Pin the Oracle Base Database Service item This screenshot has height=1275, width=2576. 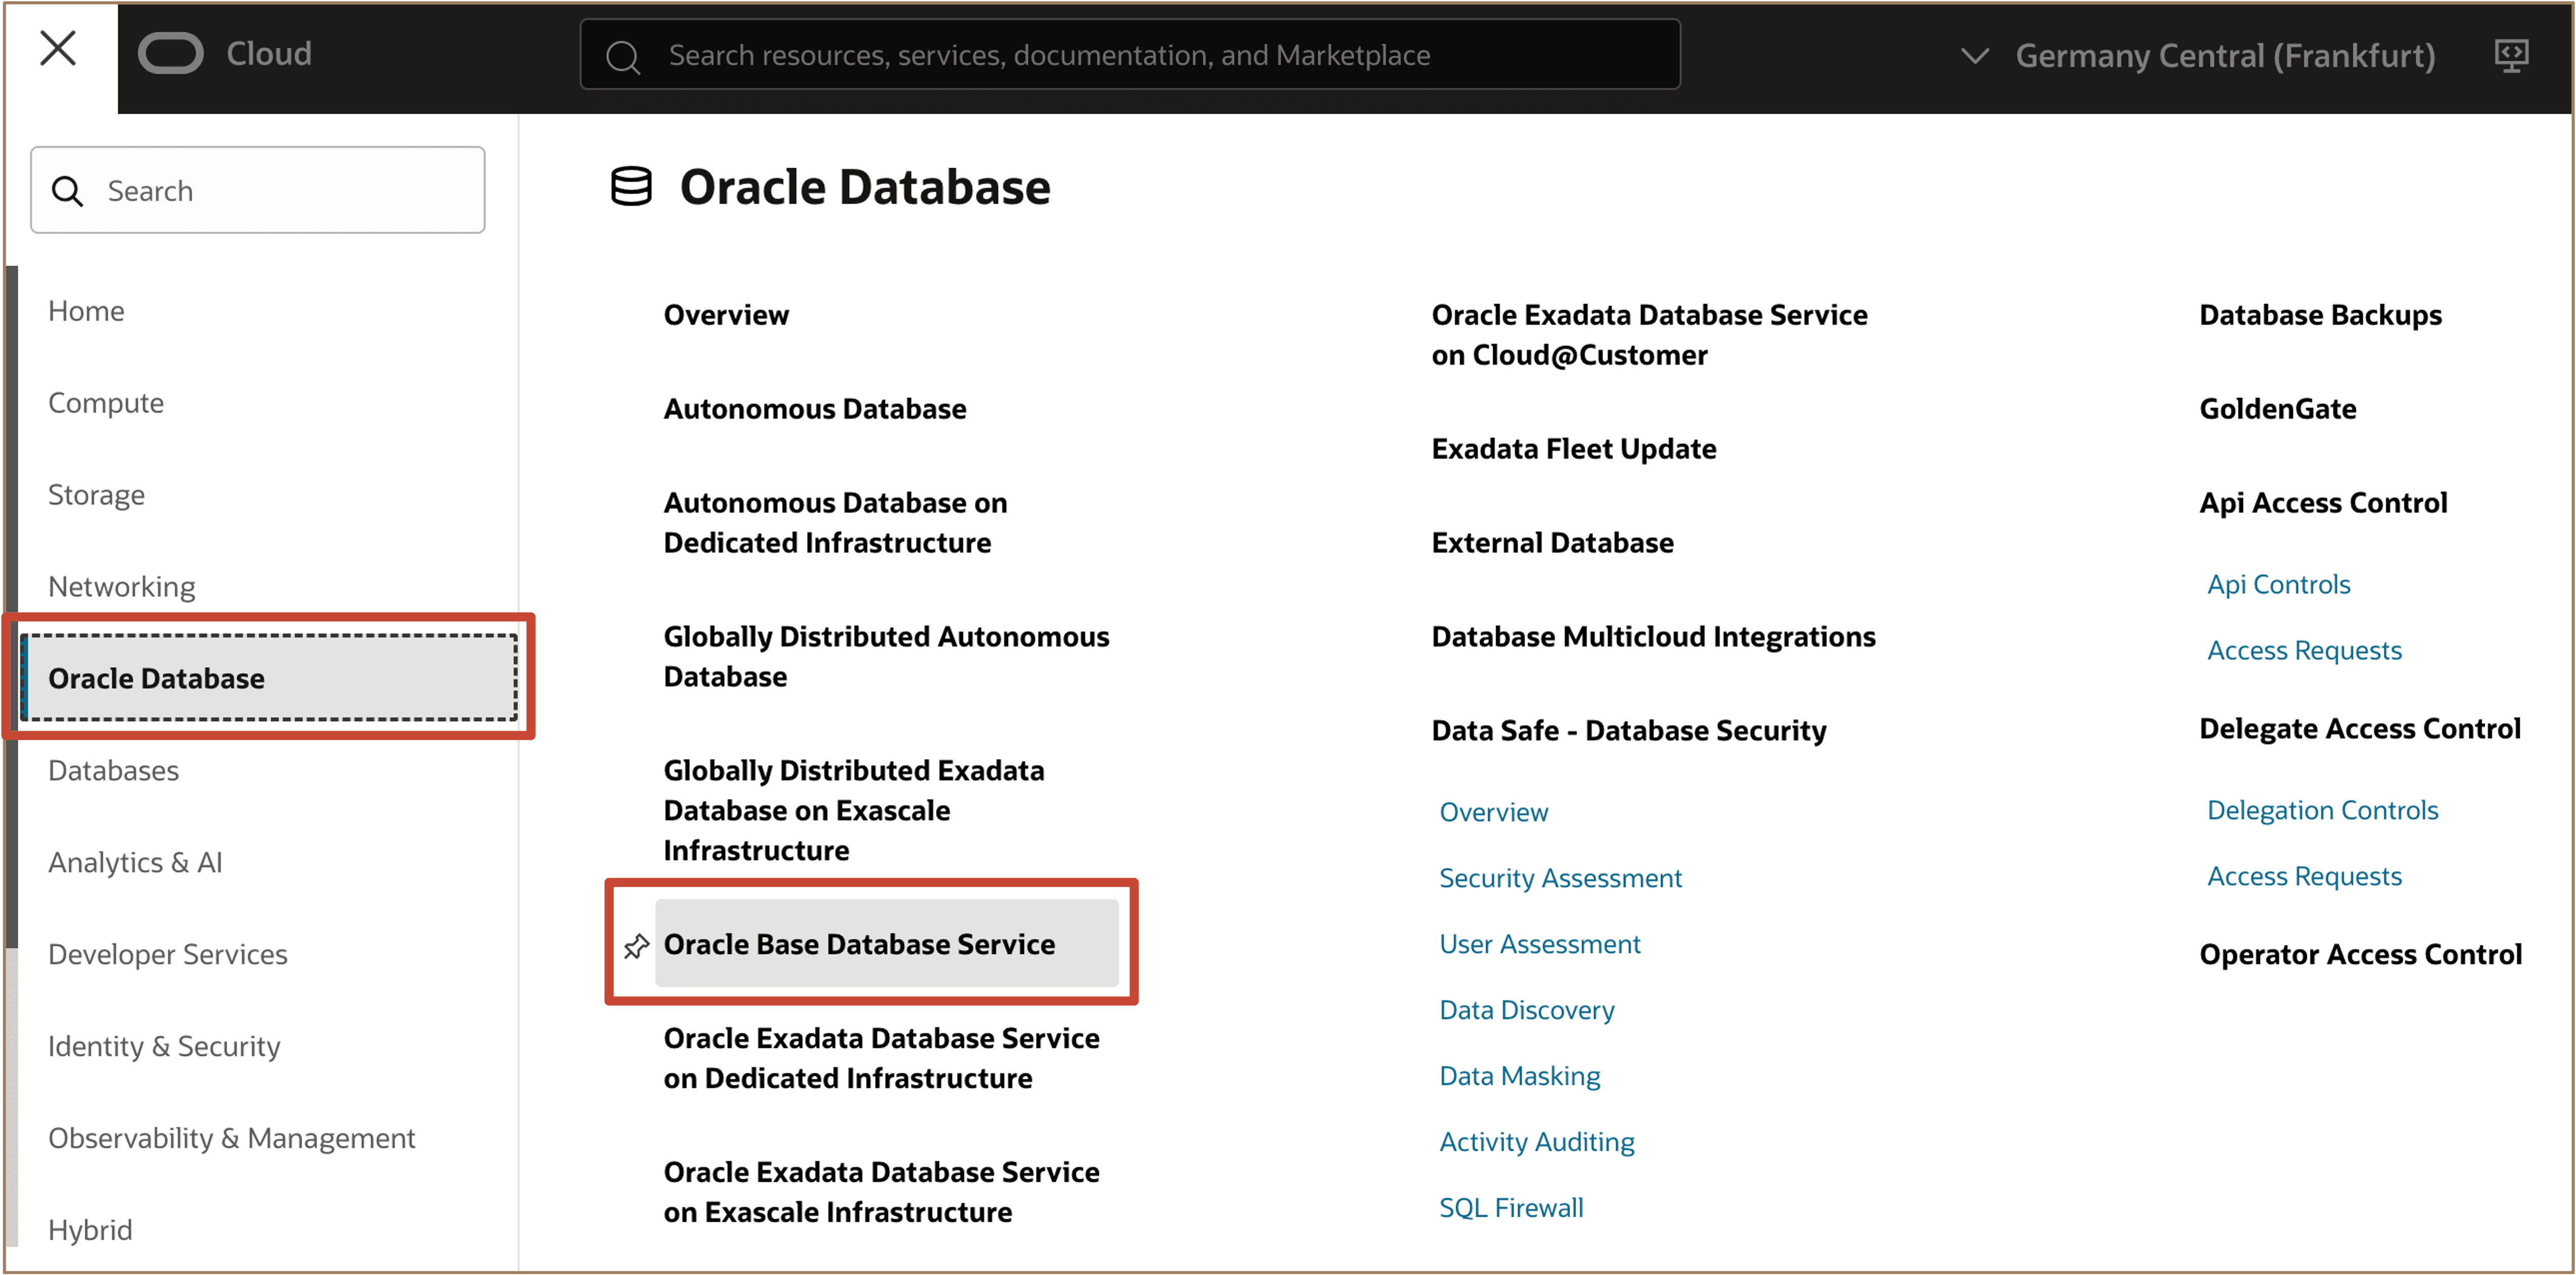coord(636,945)
